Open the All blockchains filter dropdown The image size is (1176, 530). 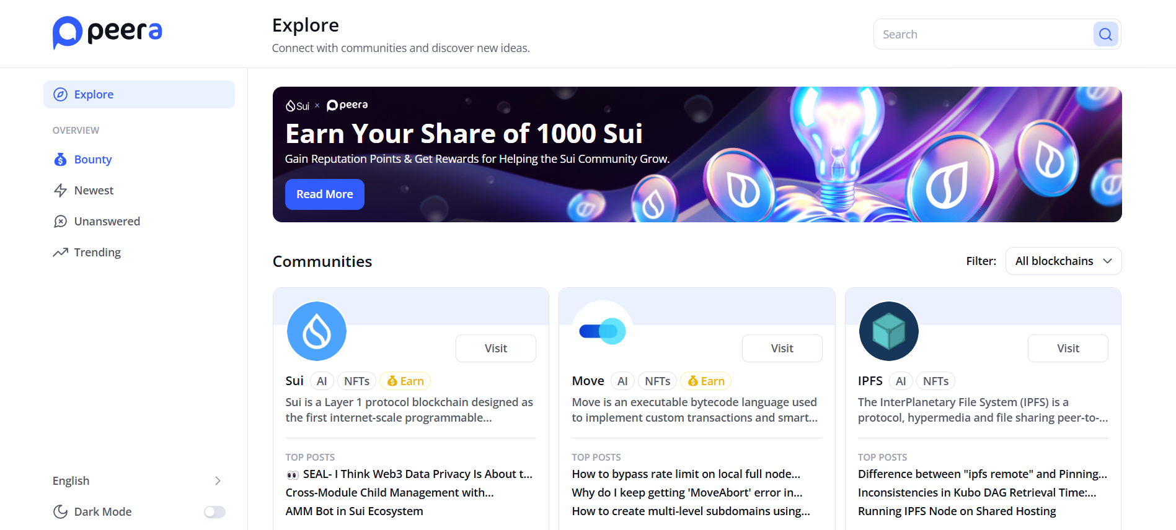pyautogui.click(x=1063, y=261)
